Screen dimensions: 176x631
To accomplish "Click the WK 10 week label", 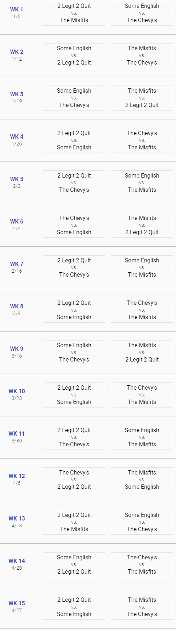I will pyautogui.click(x=17, y=391).
